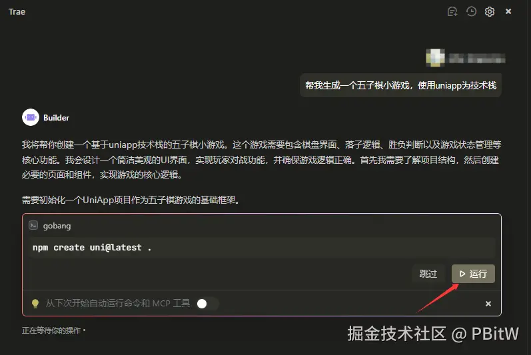Run the npm create command

473,274
